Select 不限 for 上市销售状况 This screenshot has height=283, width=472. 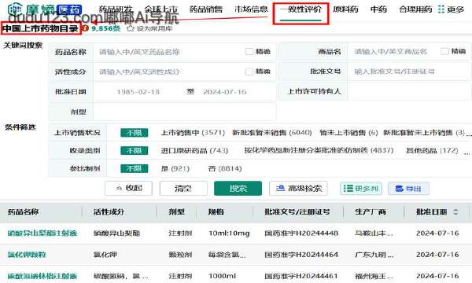(x=134, y=133)
